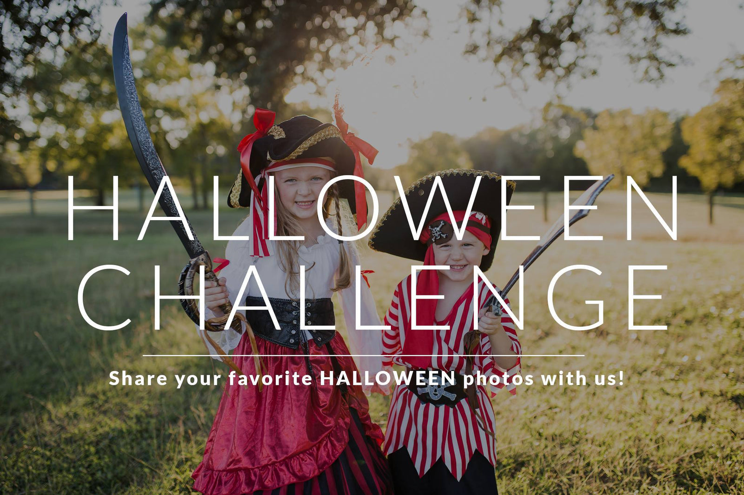Click the thin white divider line below the title
This screenshot has width=744, height=495.
click(x=363, y=355)
